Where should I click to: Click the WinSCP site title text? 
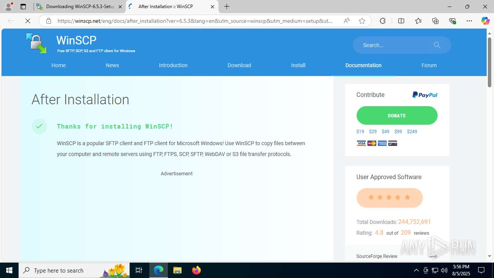point(76,40)
